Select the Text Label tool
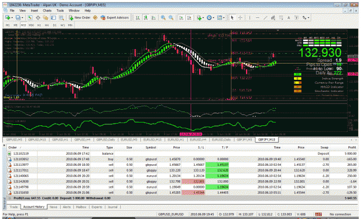361x219 pixels. [296, 18]
